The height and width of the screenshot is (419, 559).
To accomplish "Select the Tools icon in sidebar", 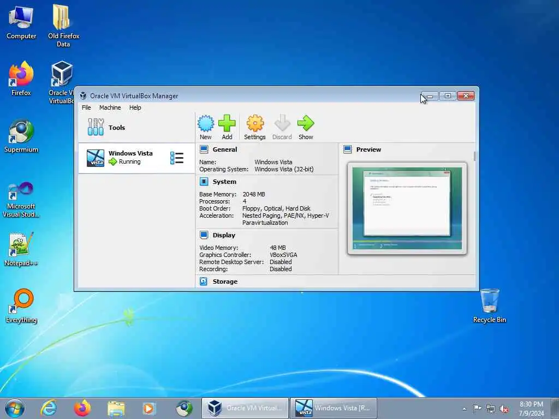I will pos(96,127).
